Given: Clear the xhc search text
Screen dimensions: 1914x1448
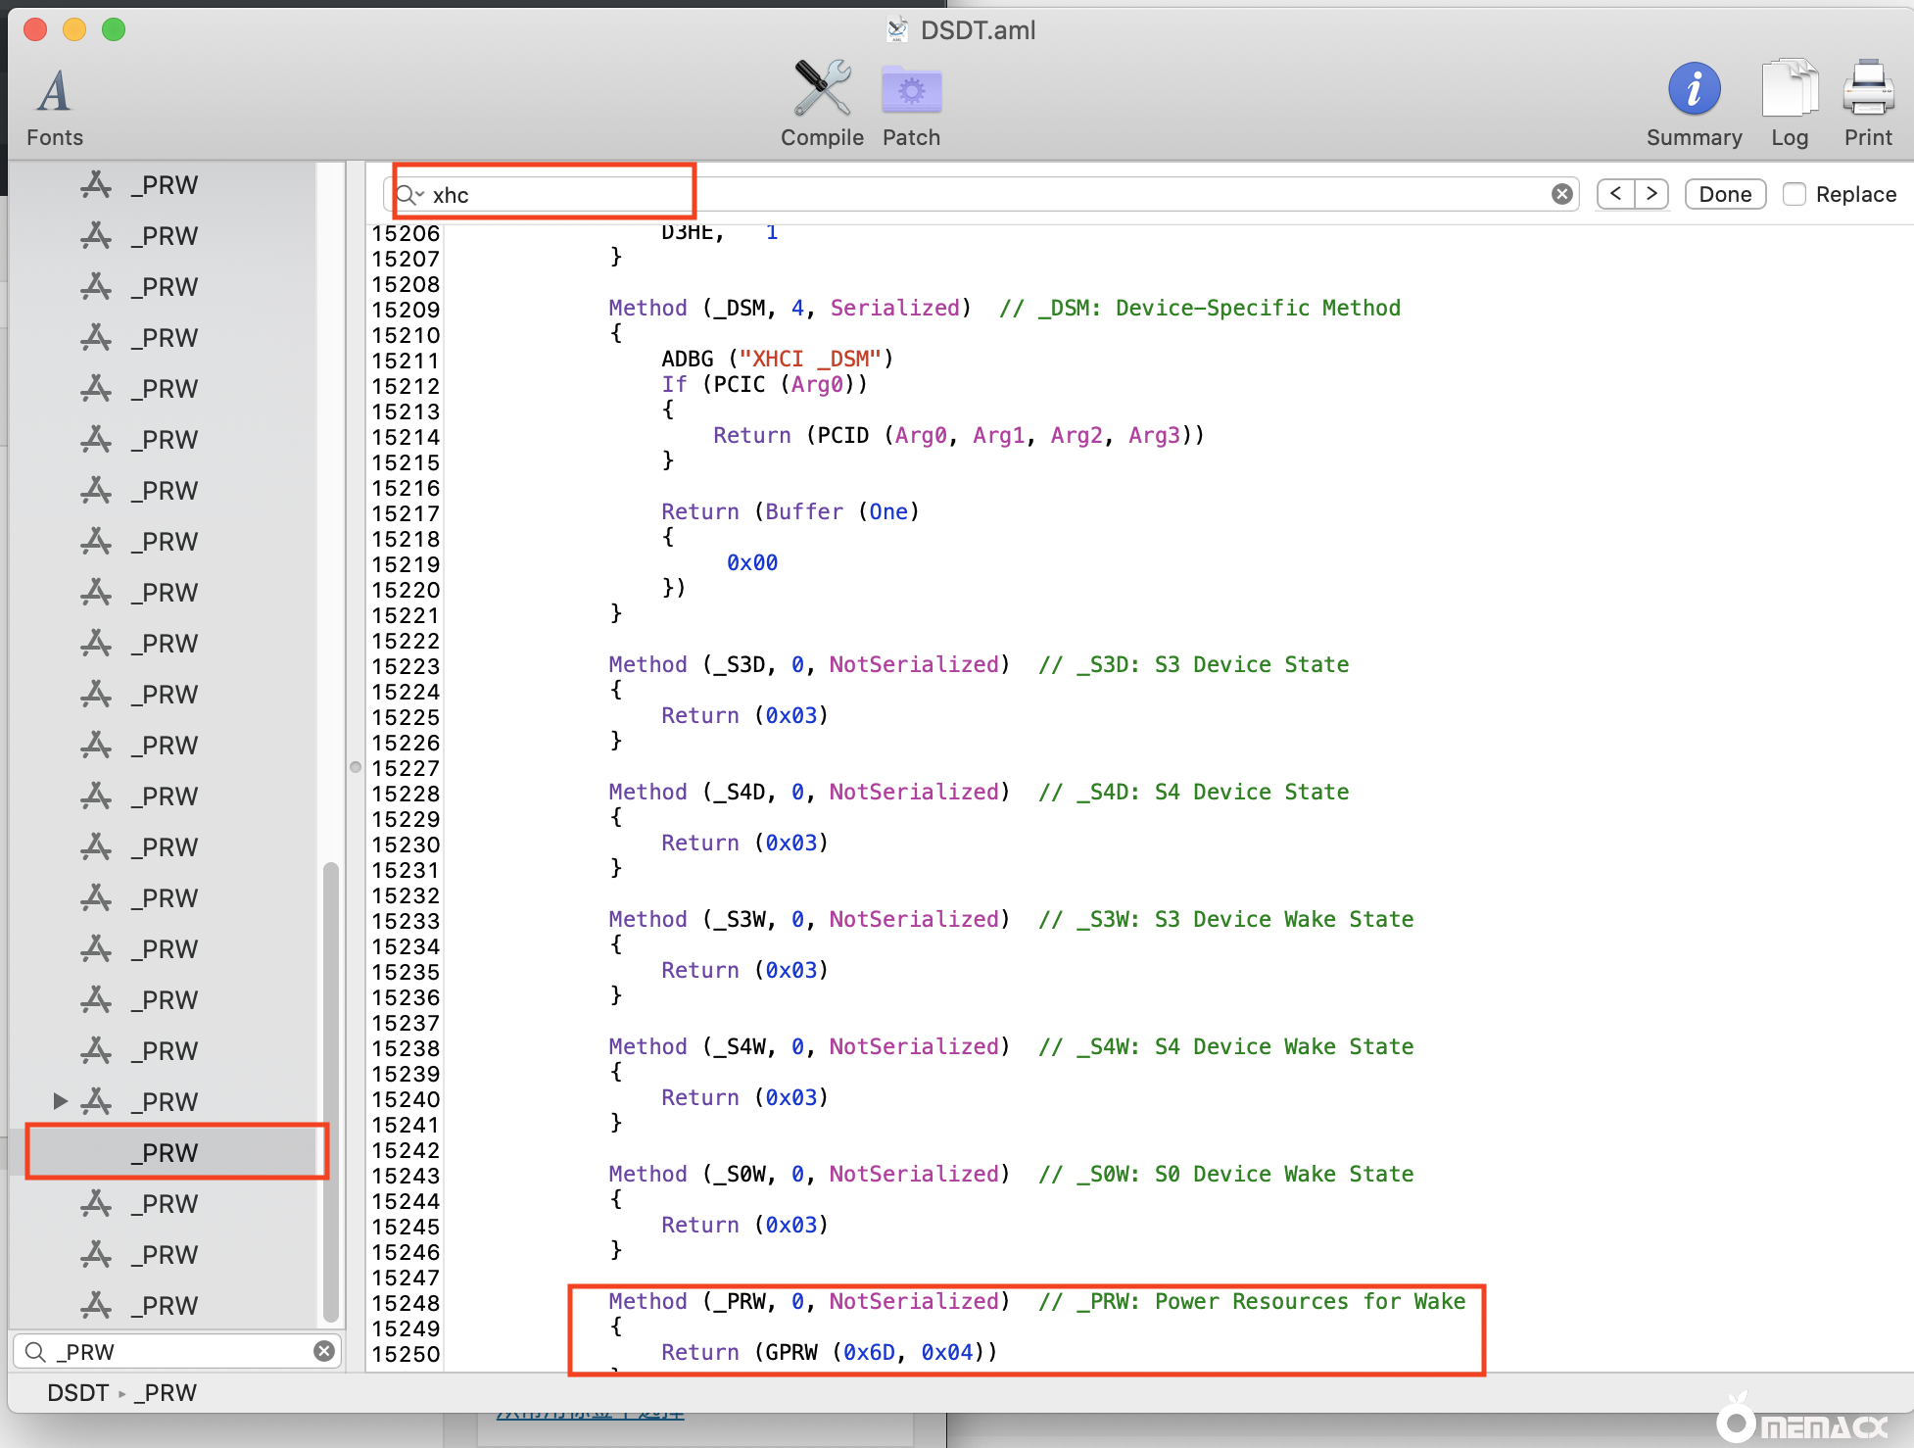Looking at the screenshot, I should [x=1561, y=194].
